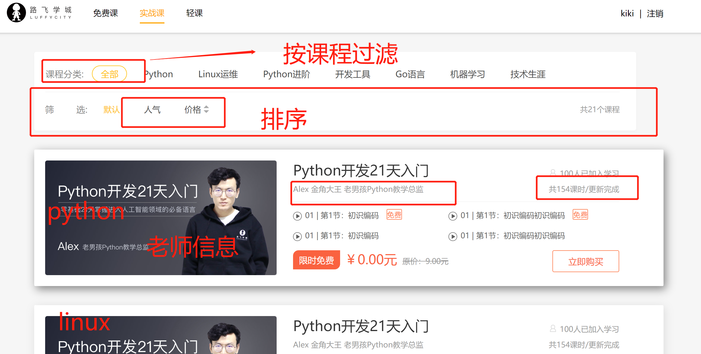This screenshot has height=354, width=701.
Task: Sort courses by 人气
Action: [x=152, y=110]
